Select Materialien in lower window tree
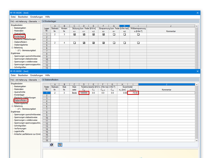 pos(19,89)
